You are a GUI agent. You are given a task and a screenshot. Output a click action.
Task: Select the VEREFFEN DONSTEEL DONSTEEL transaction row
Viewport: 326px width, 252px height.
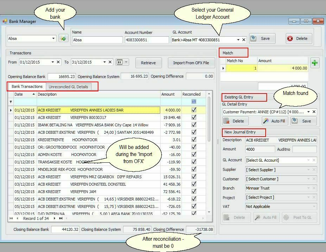pyautogui.click(x=107, y=184)
